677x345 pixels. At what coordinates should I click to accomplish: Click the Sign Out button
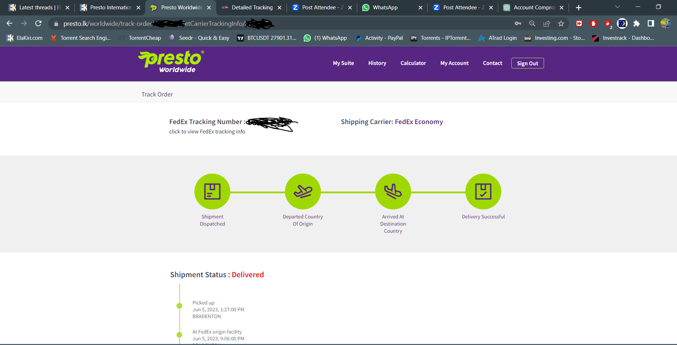click(528, 63)
